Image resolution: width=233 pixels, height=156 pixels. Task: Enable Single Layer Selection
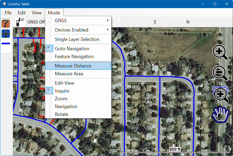click(77, 39)
